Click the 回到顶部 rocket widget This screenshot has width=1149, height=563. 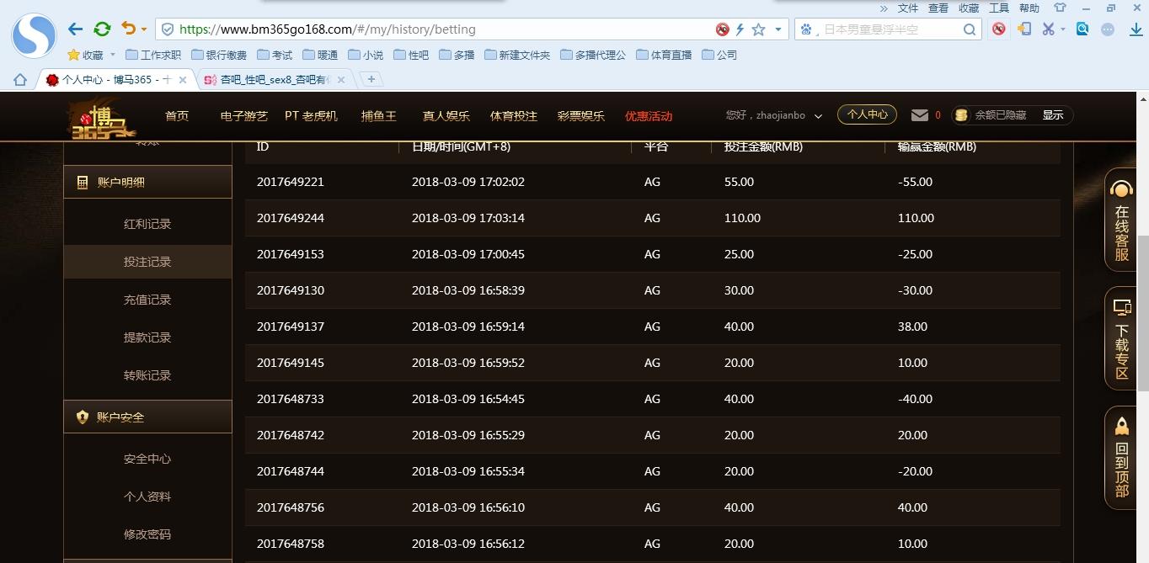[x=1121, y=458]
